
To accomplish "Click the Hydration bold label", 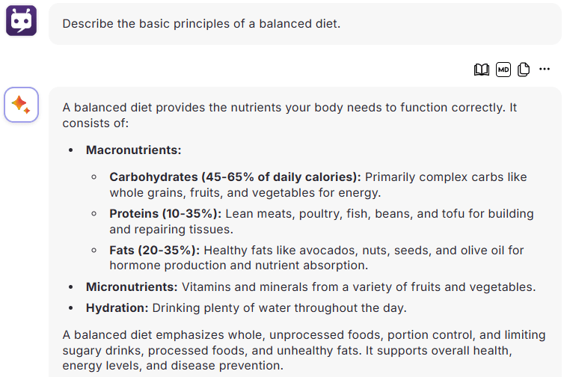I will (x=117, y=308).
